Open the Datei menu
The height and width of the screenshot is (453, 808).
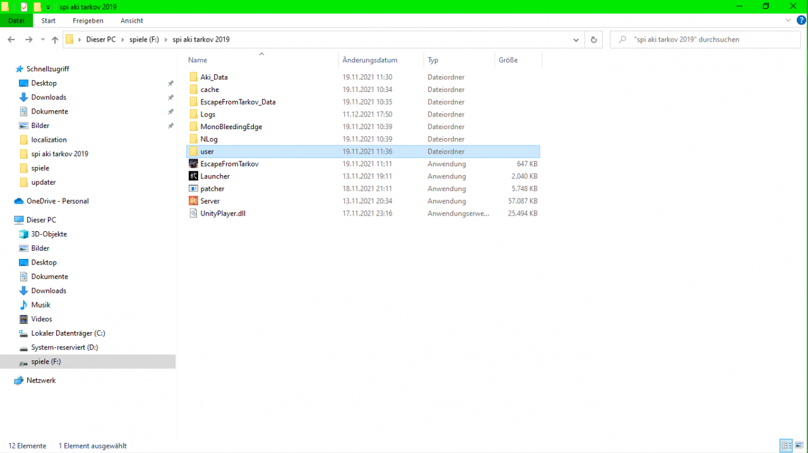click(16, 20)
